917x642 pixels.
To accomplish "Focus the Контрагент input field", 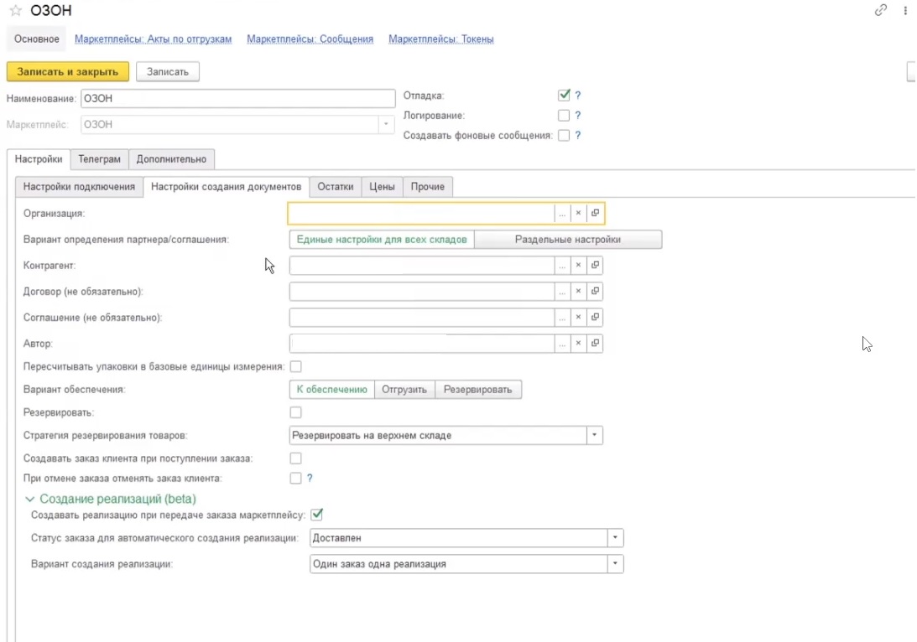I will tap(422, 265).
